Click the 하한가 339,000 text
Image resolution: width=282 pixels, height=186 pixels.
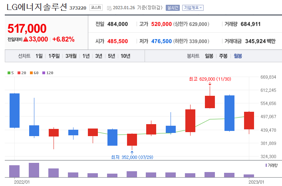click(191, 42)
